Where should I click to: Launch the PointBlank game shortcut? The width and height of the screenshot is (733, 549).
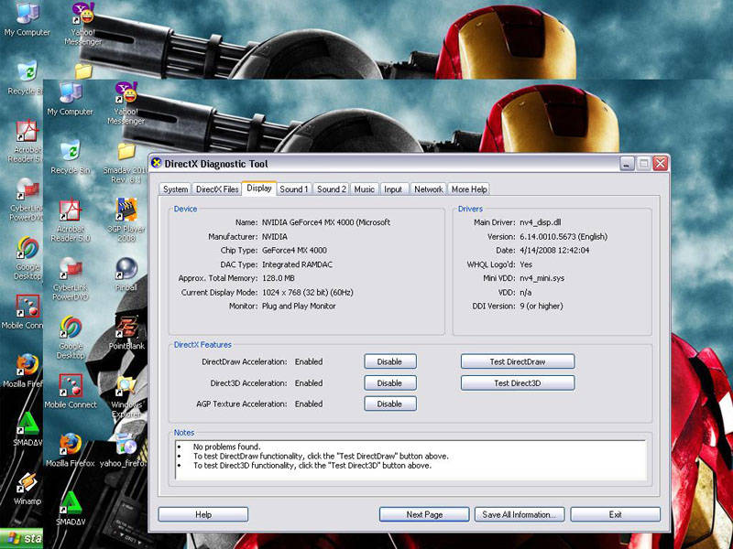pos(126,332)
